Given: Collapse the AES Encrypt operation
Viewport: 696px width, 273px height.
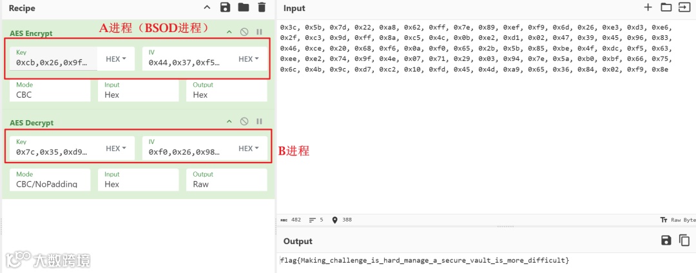Looking at the screenshot, I should pyautogui.click(x=229, y=32).
